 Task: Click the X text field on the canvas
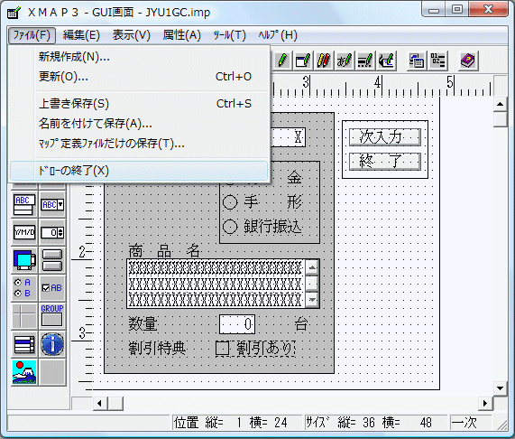point(288,136)
